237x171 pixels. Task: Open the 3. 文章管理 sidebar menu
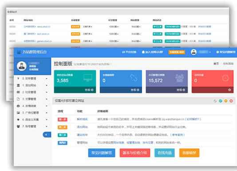pyautogui.click(x=32, y=99)
